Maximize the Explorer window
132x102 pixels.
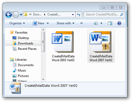(x=112, y=7)
